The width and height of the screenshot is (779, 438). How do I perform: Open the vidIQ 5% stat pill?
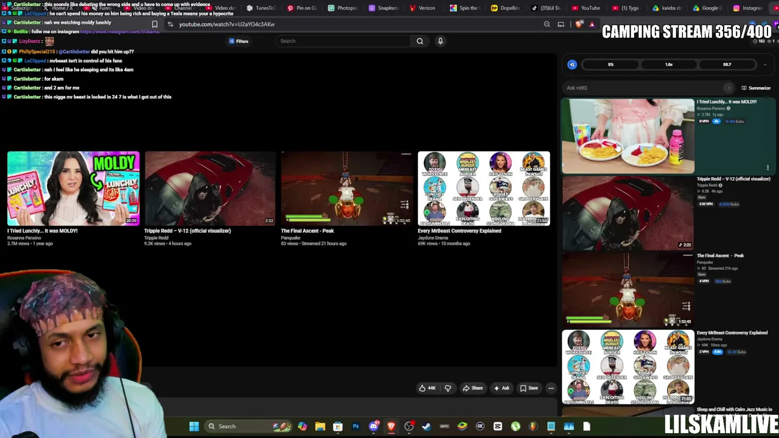tap(610, 64)
